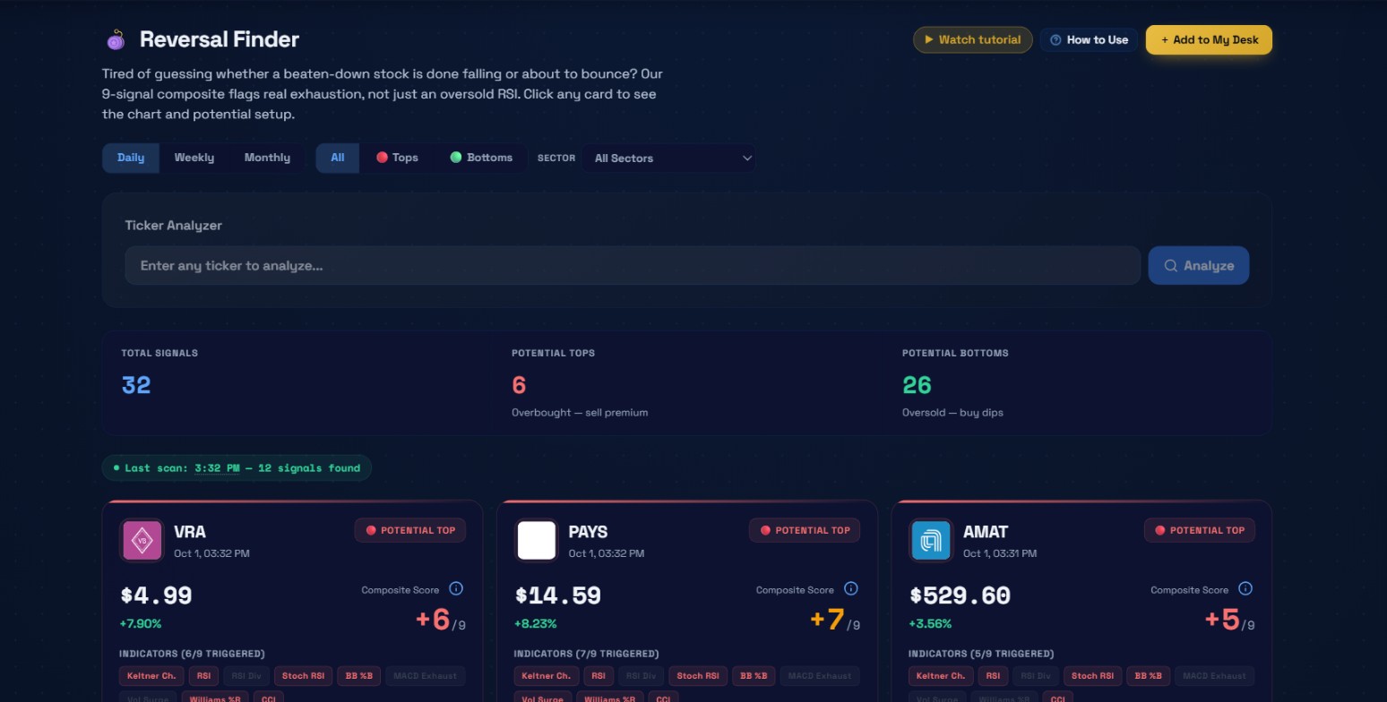Click the +6 composite score on VRA
The height and width of the screenshot is (702, 1387).
pos(433,619)
